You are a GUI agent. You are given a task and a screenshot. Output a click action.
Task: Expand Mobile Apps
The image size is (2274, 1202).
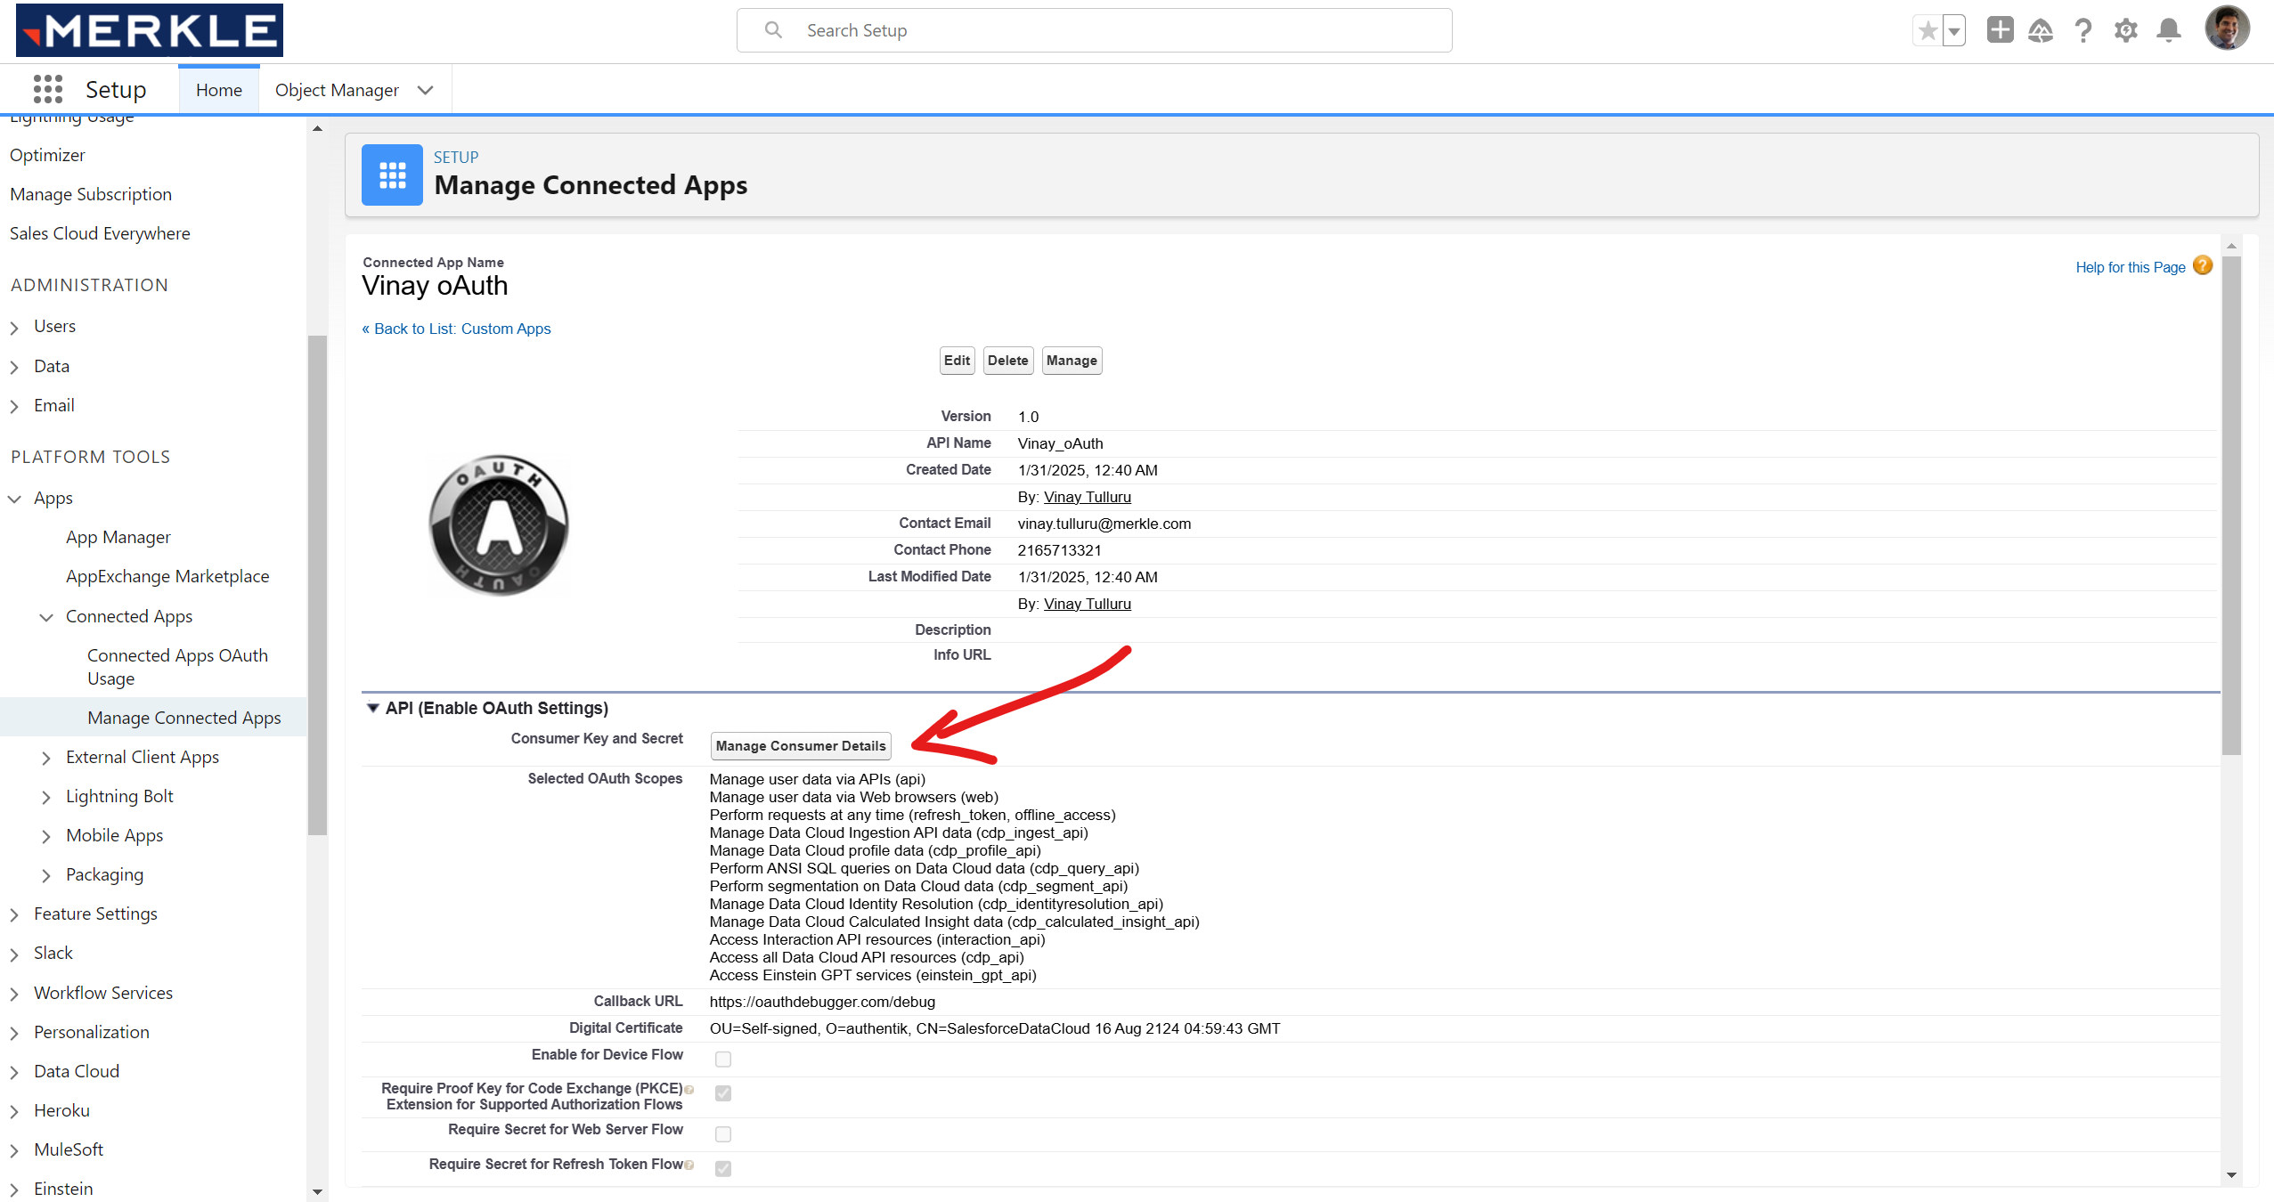(46, 836)
